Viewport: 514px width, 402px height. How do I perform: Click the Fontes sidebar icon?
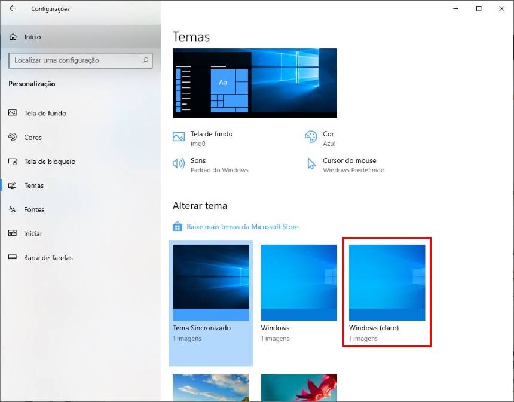(13, 209)
